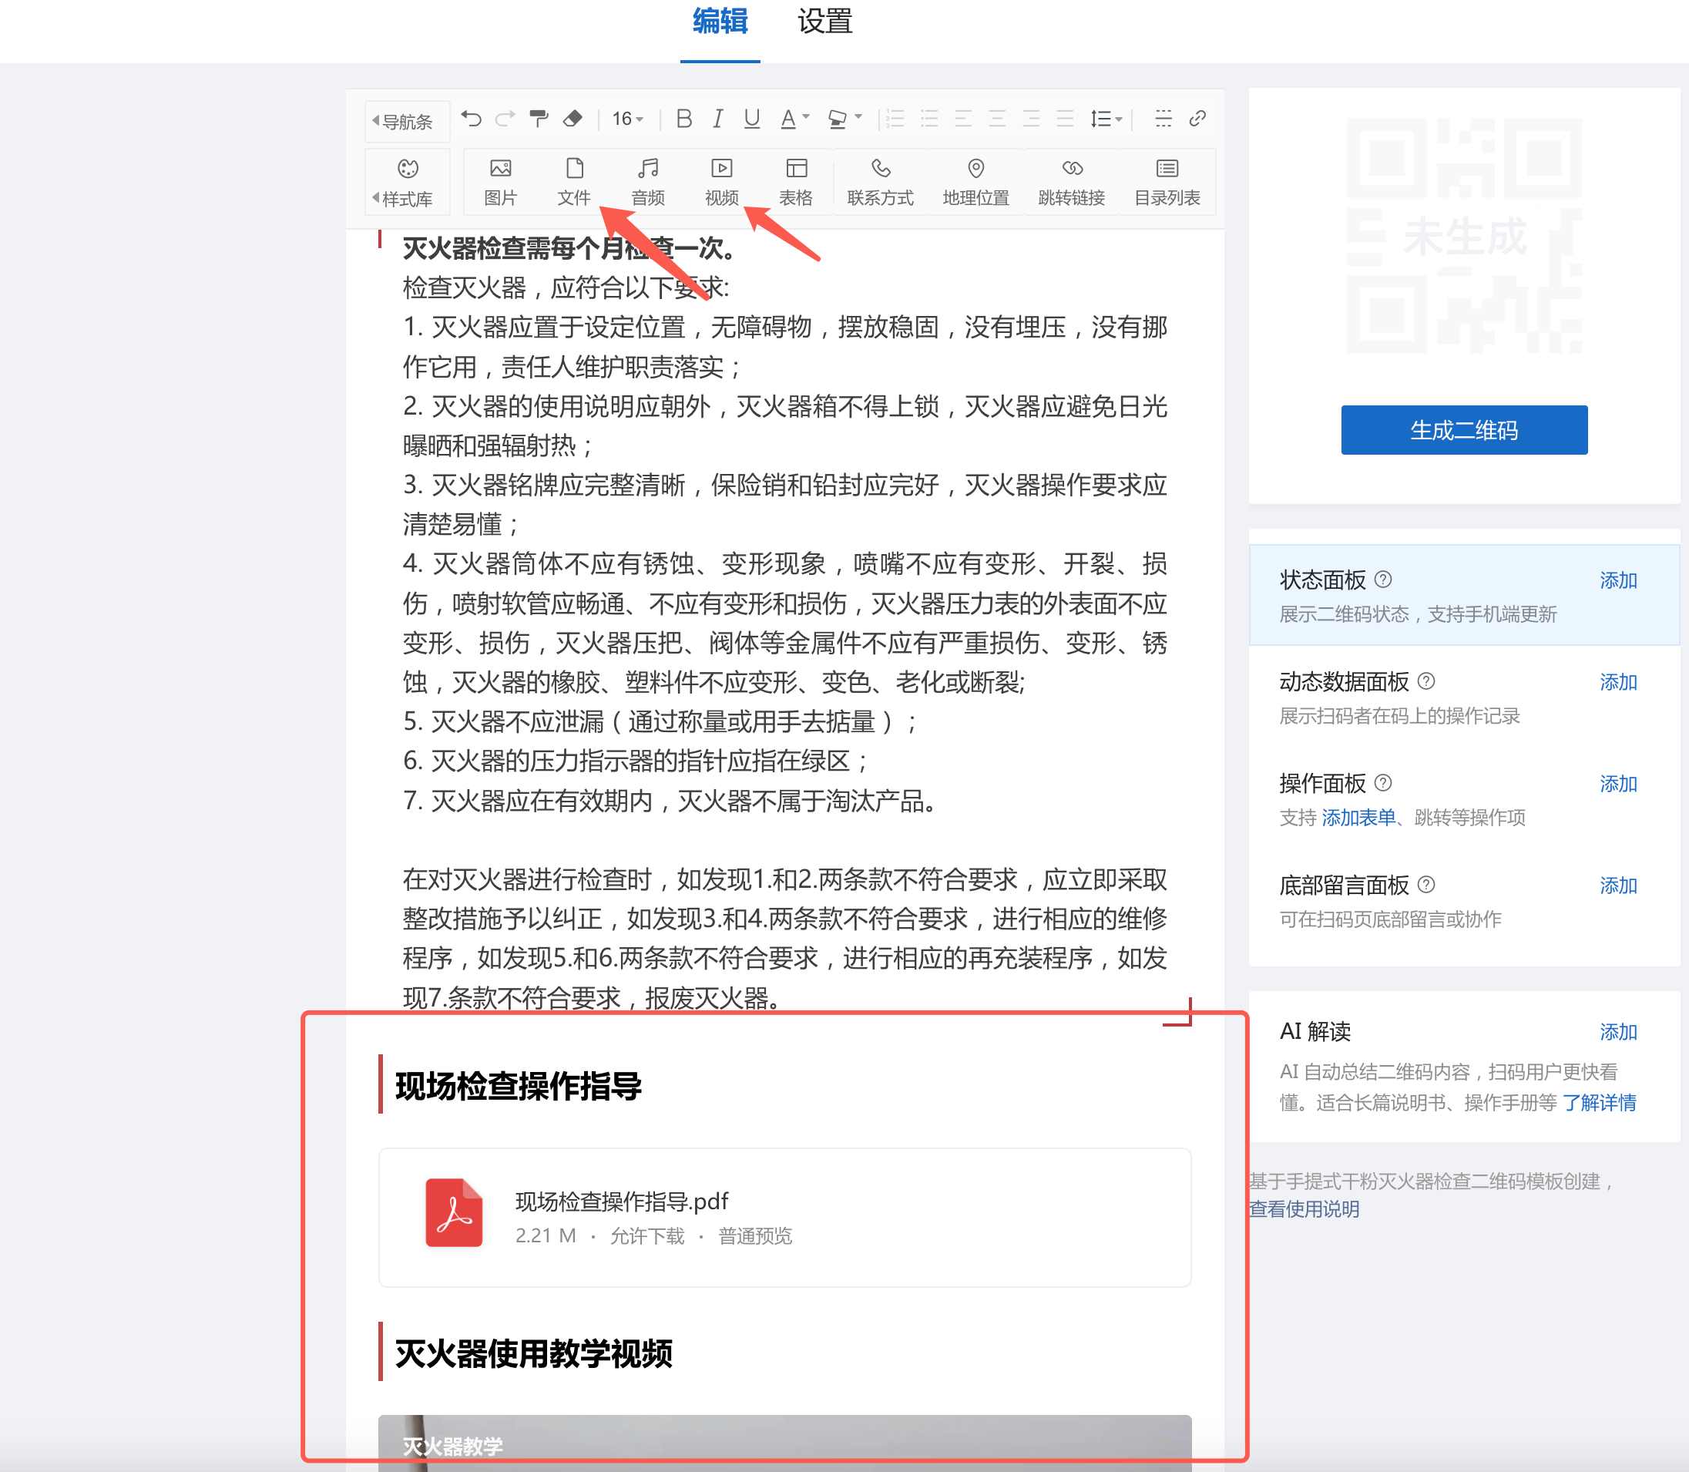Click the 生成二维码 button

pyautogui.click(x=1464, y=429)
